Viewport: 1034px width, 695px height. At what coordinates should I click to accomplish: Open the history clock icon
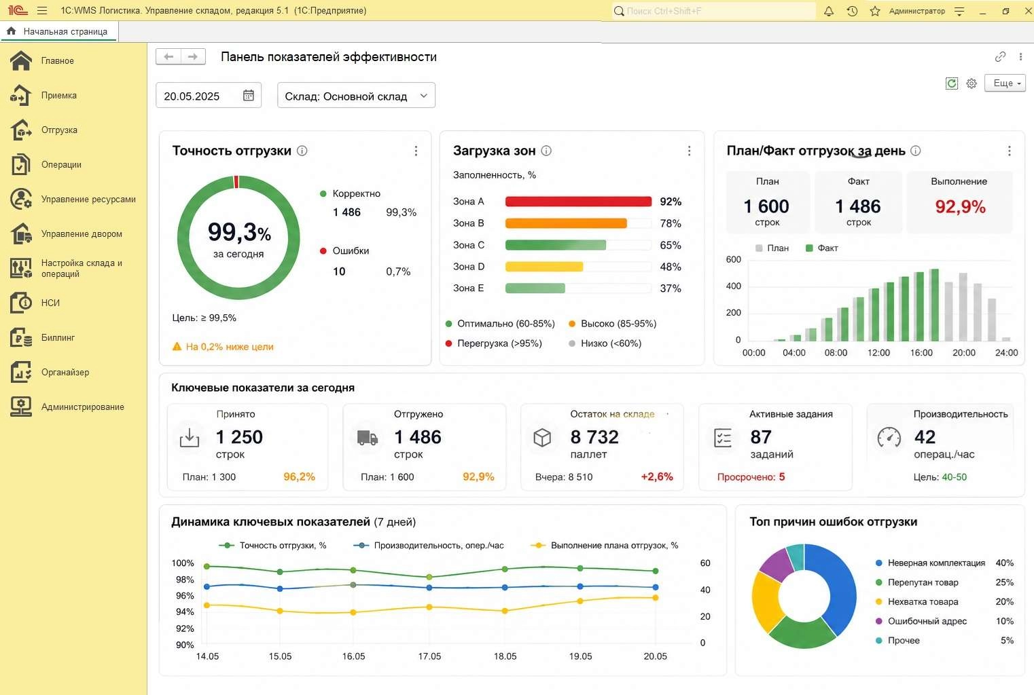tap(852, 11)
